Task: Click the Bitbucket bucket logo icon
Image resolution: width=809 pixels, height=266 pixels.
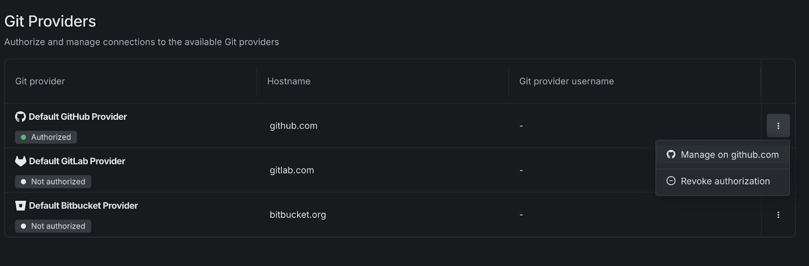Action: tap(21, 206)
